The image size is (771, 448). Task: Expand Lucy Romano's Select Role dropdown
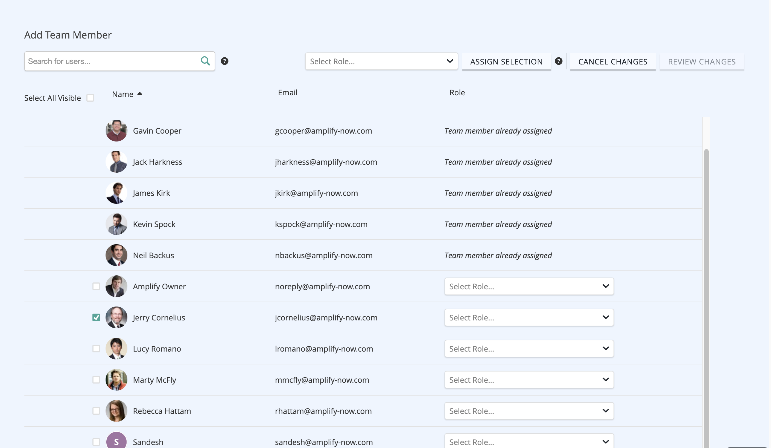(x=529, y=349)
